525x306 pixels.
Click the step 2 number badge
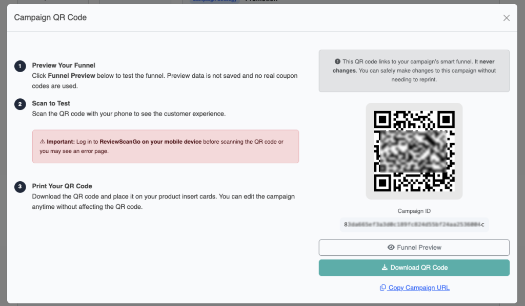point(20,104)
